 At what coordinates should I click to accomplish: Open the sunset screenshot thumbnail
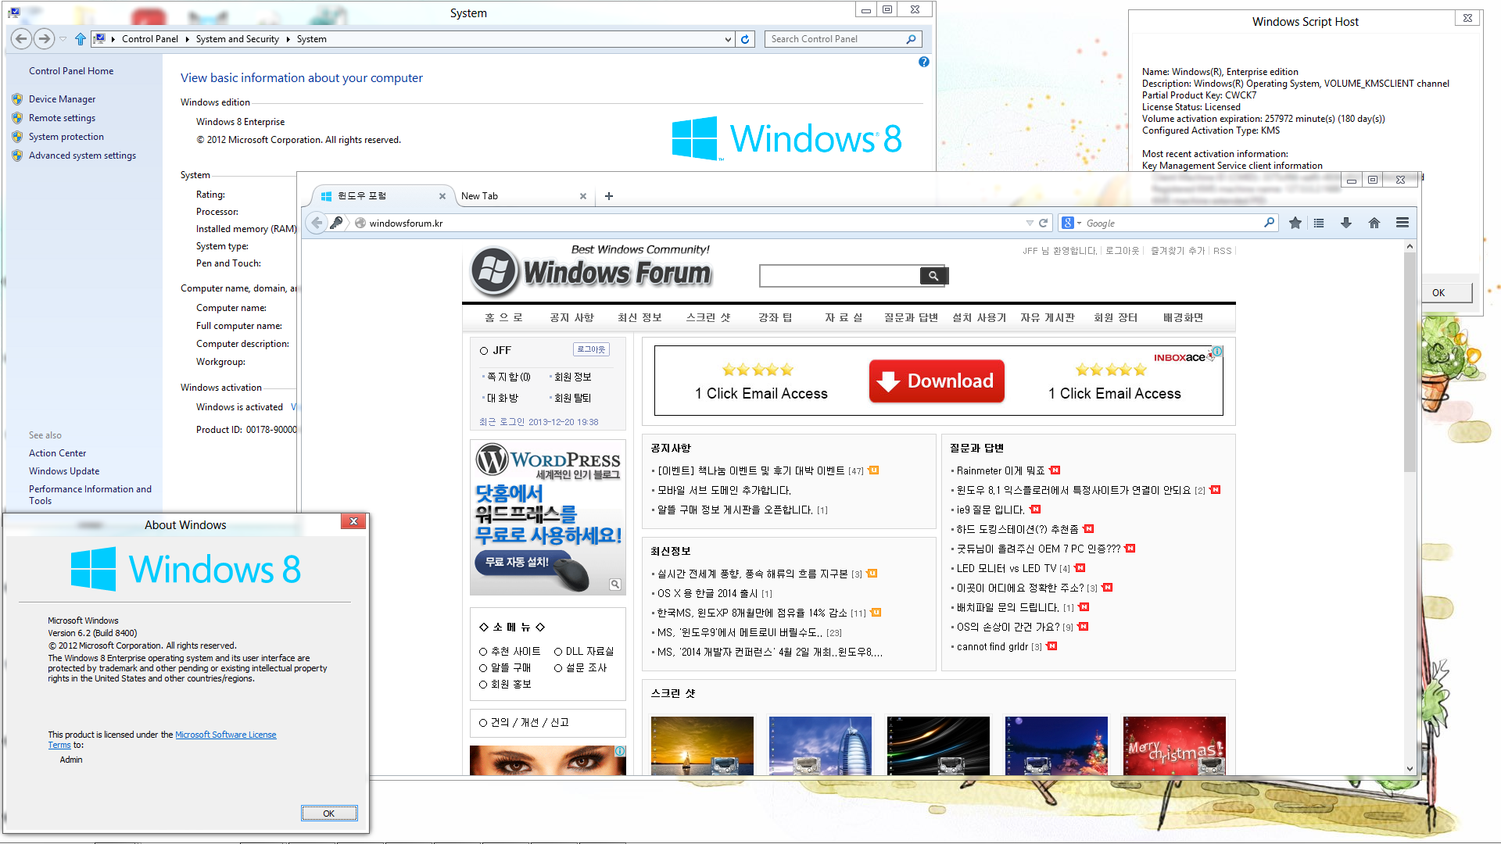tap(702, 746)
